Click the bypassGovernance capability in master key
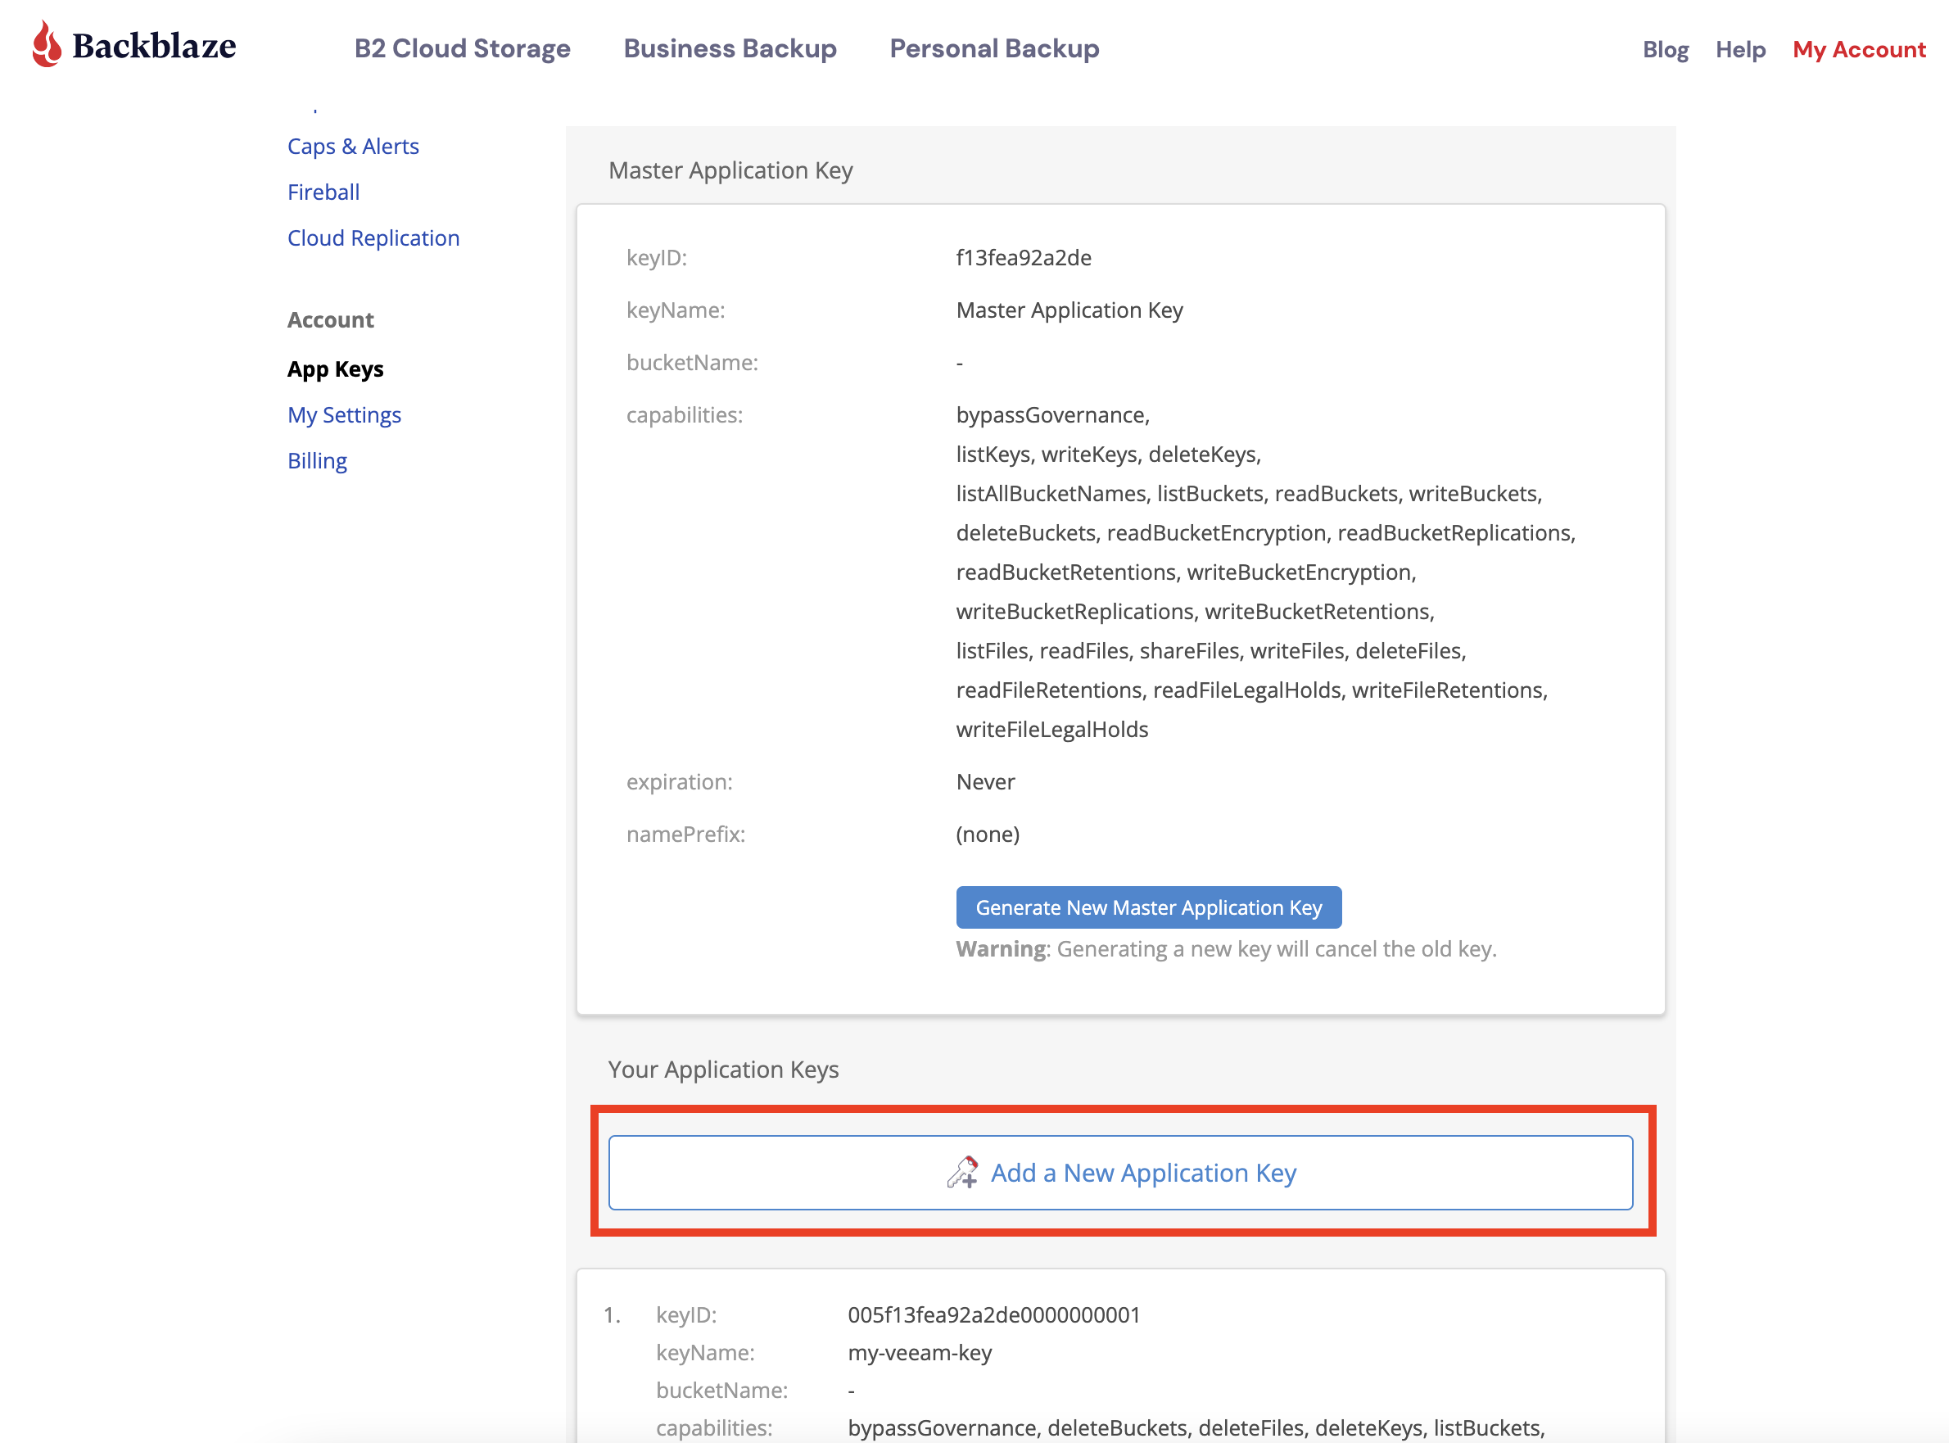The height and width of the screenshot is (1443, 1949). [x=1052, y=415]
